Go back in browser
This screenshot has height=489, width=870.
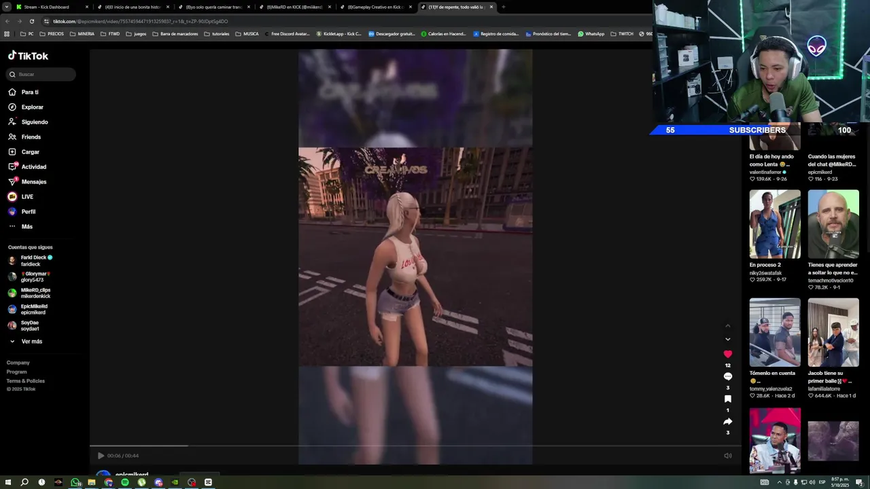[x=7, y=21]
